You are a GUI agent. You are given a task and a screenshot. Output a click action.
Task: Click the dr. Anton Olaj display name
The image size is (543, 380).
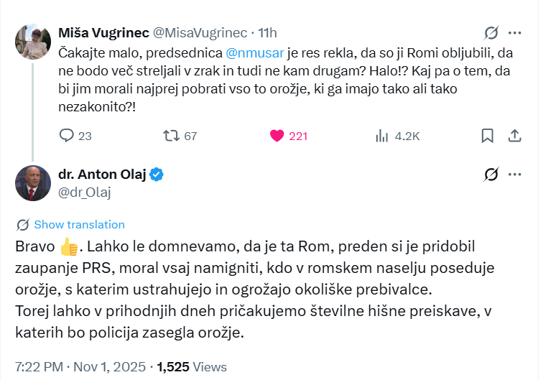click(x=101, y=174)
